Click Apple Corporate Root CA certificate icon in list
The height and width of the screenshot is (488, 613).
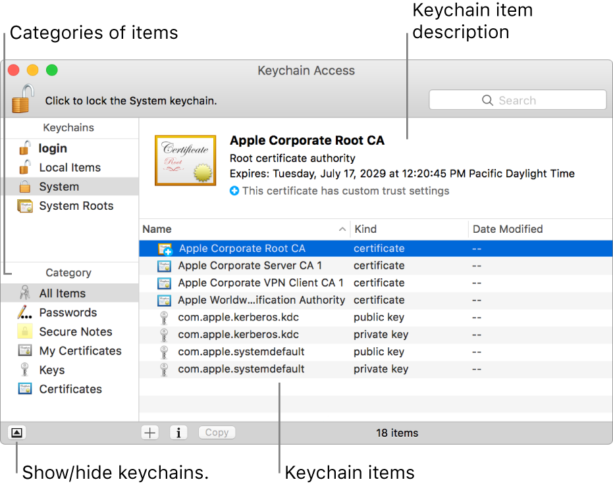click(165, 249)
